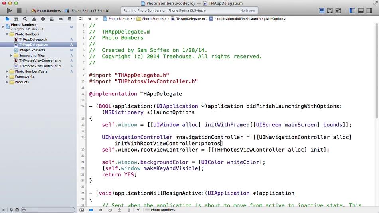
Task: Select Photo Bombers process in debug bar
Action: point(160,210)
